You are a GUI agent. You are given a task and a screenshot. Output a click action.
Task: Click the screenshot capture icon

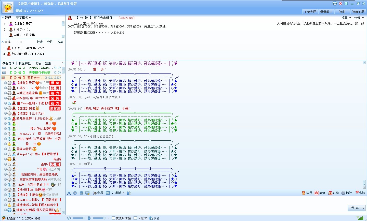87,193
